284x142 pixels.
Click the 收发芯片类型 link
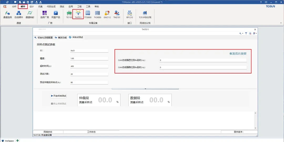[x=238, y=54]
